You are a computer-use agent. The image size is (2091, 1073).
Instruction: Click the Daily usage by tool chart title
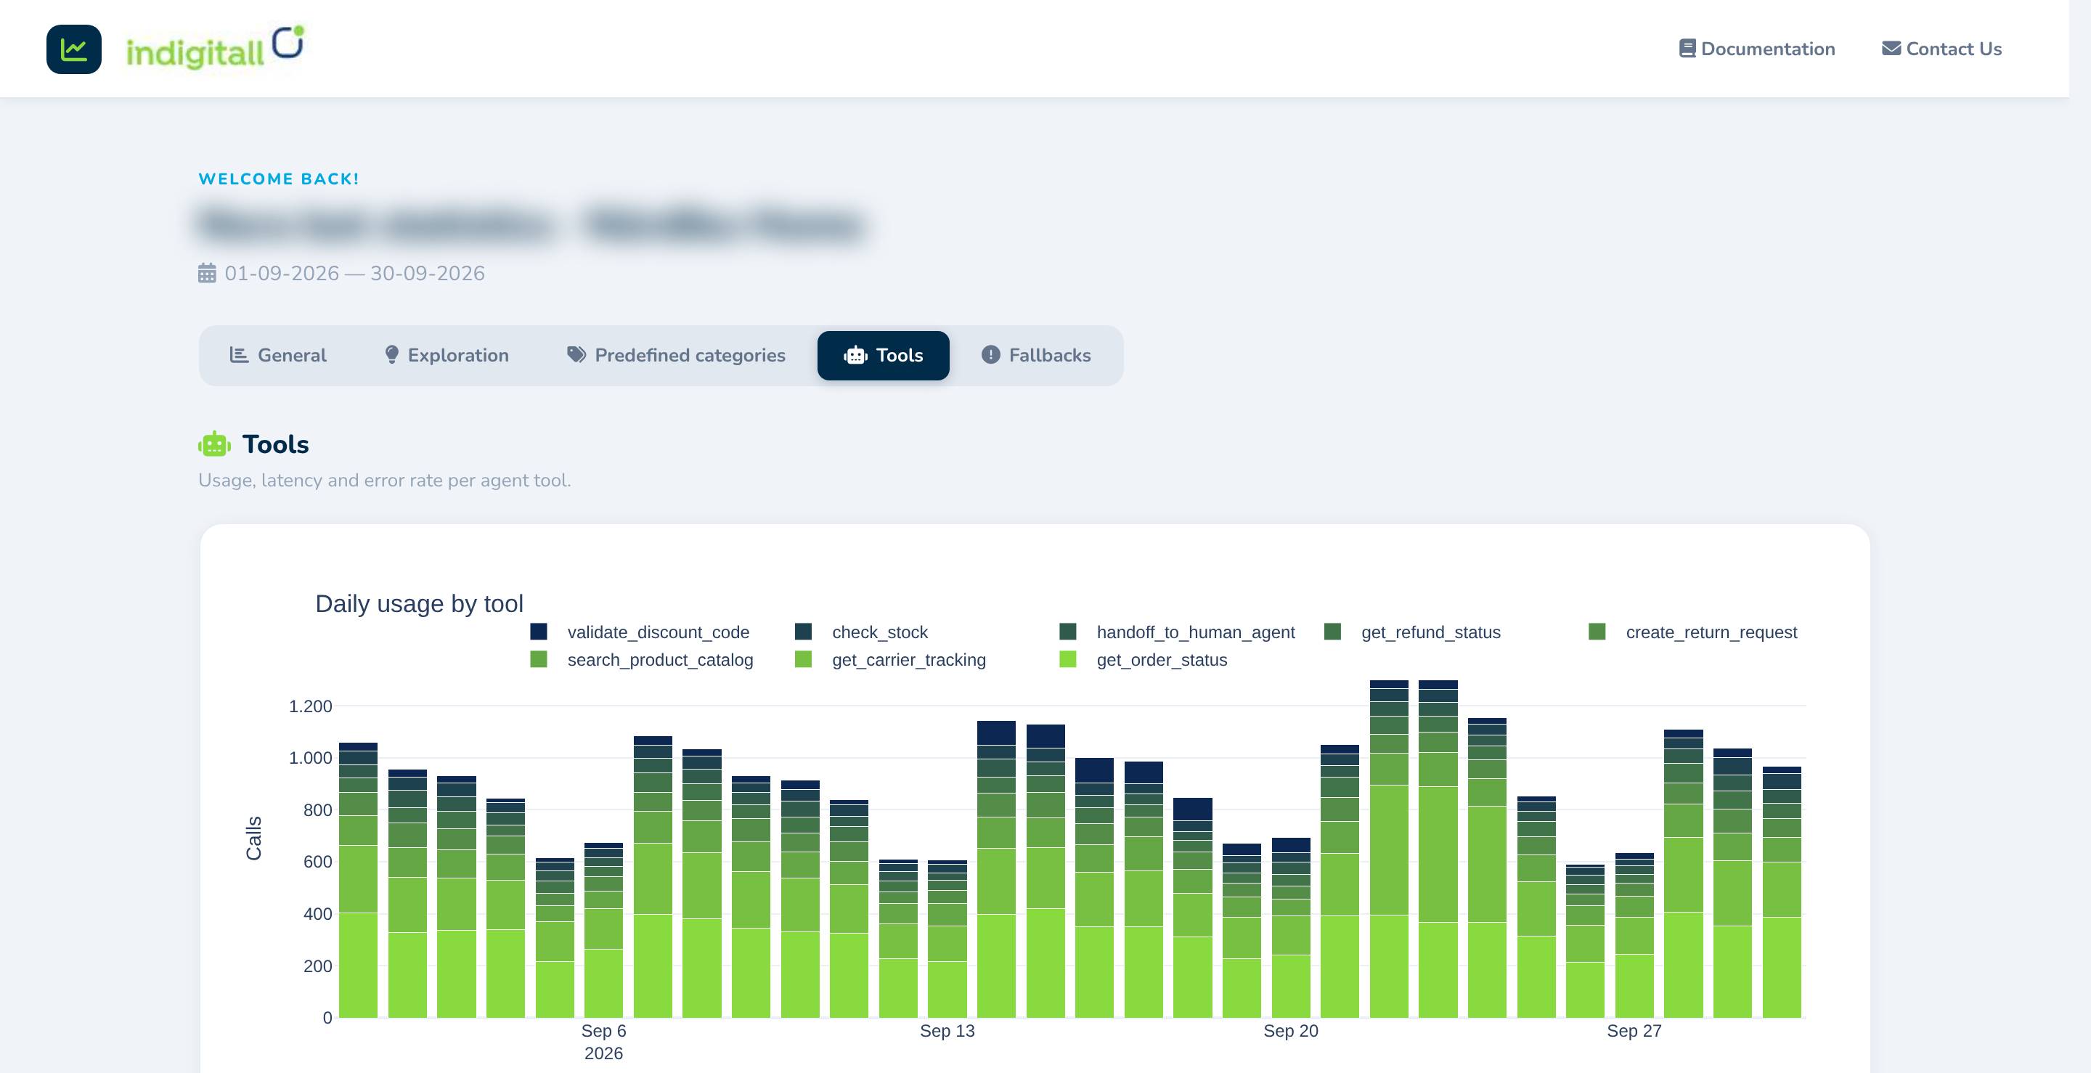point(419,604)
